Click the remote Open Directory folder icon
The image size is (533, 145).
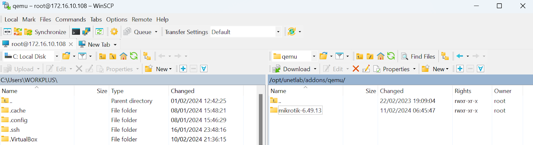click(323, 56)
